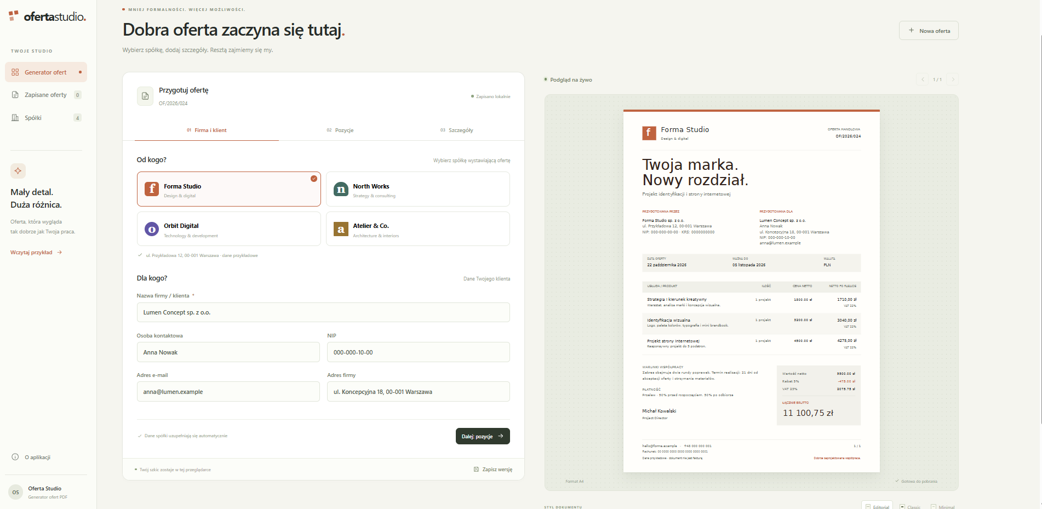This screenshot has width=1042, height=509.
Task: Open Spółki in sidebar
Action: [46, 118]
